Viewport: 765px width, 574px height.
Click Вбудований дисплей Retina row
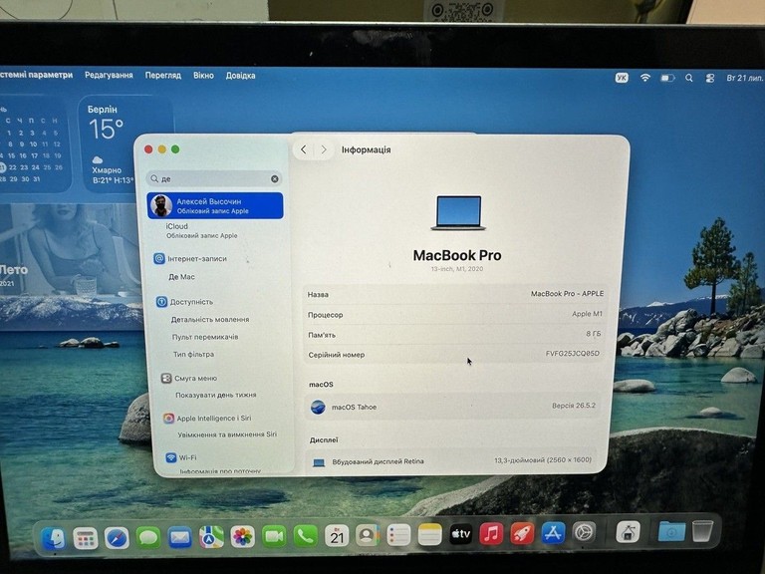coord(450,460)
